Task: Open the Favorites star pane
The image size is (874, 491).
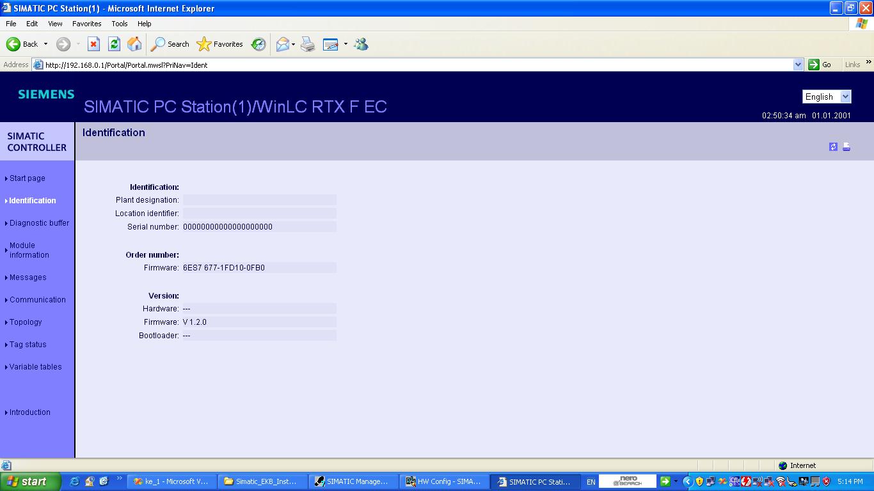Action: pyautogui.click(x=220, y=44)
